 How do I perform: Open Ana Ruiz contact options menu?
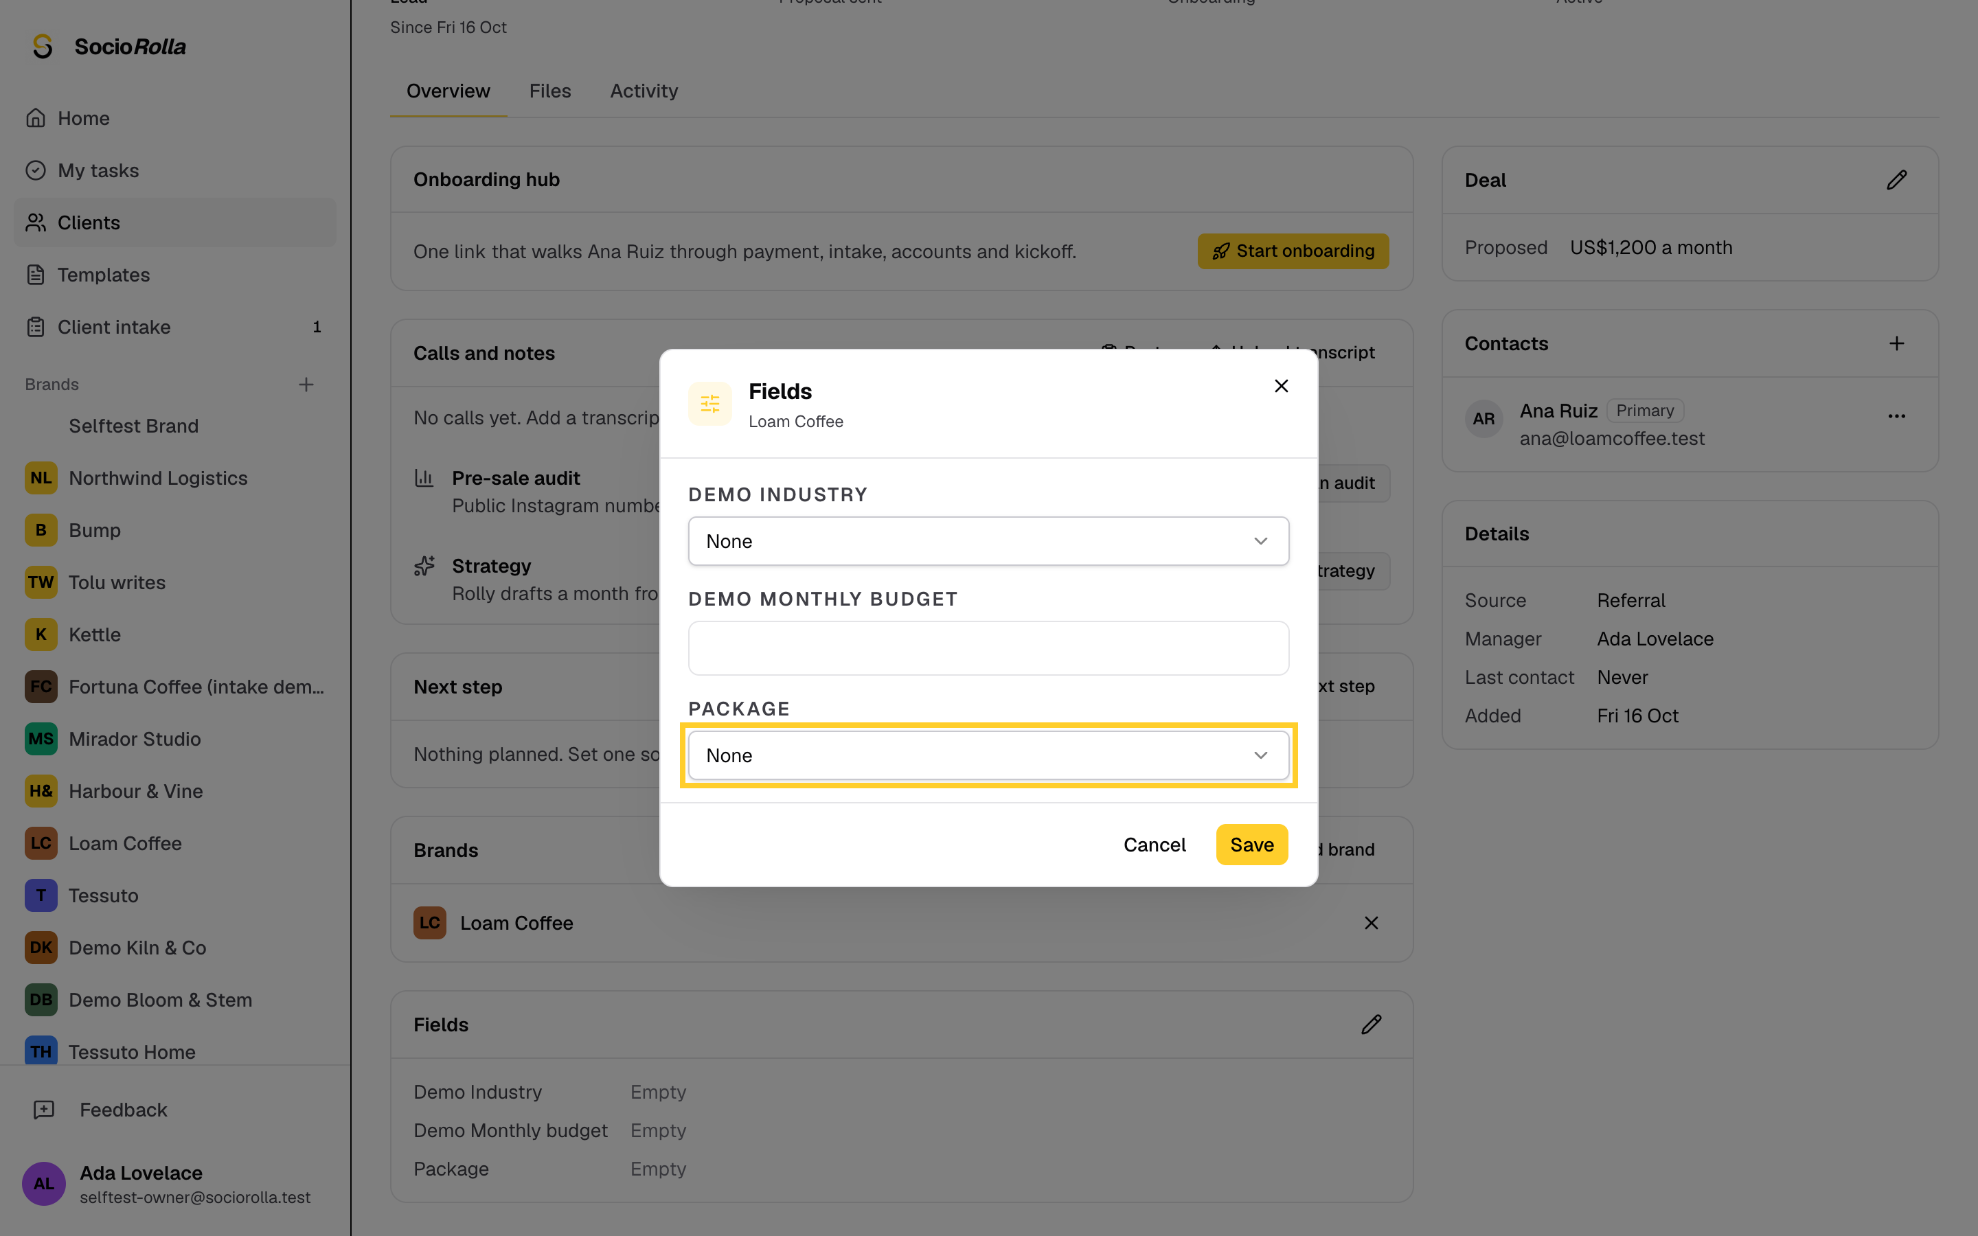pos(1896,416)
